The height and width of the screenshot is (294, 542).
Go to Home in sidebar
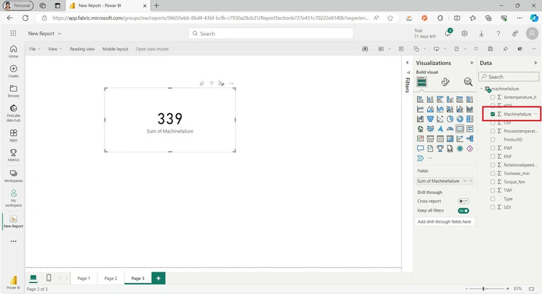click(13, 51)
